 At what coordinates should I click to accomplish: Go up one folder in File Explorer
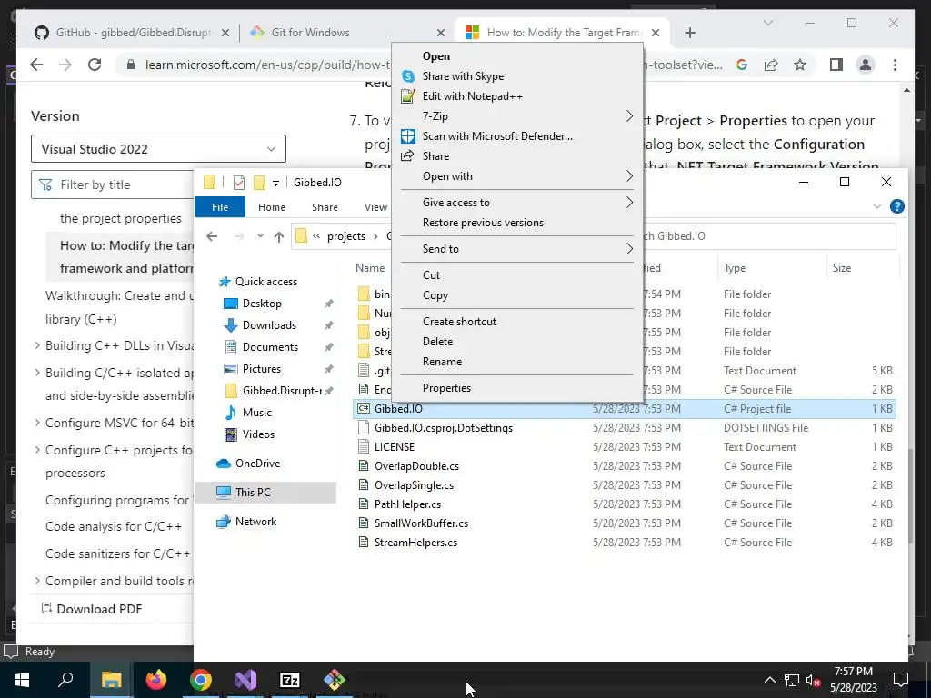pyautogui.click(x=279, y=236)
